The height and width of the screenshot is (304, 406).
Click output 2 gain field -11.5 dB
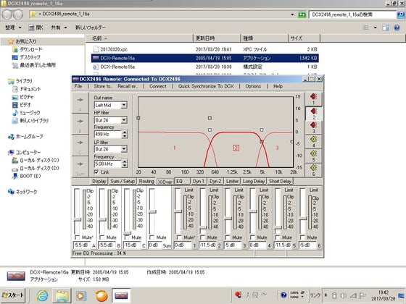(x=207, y=245)
